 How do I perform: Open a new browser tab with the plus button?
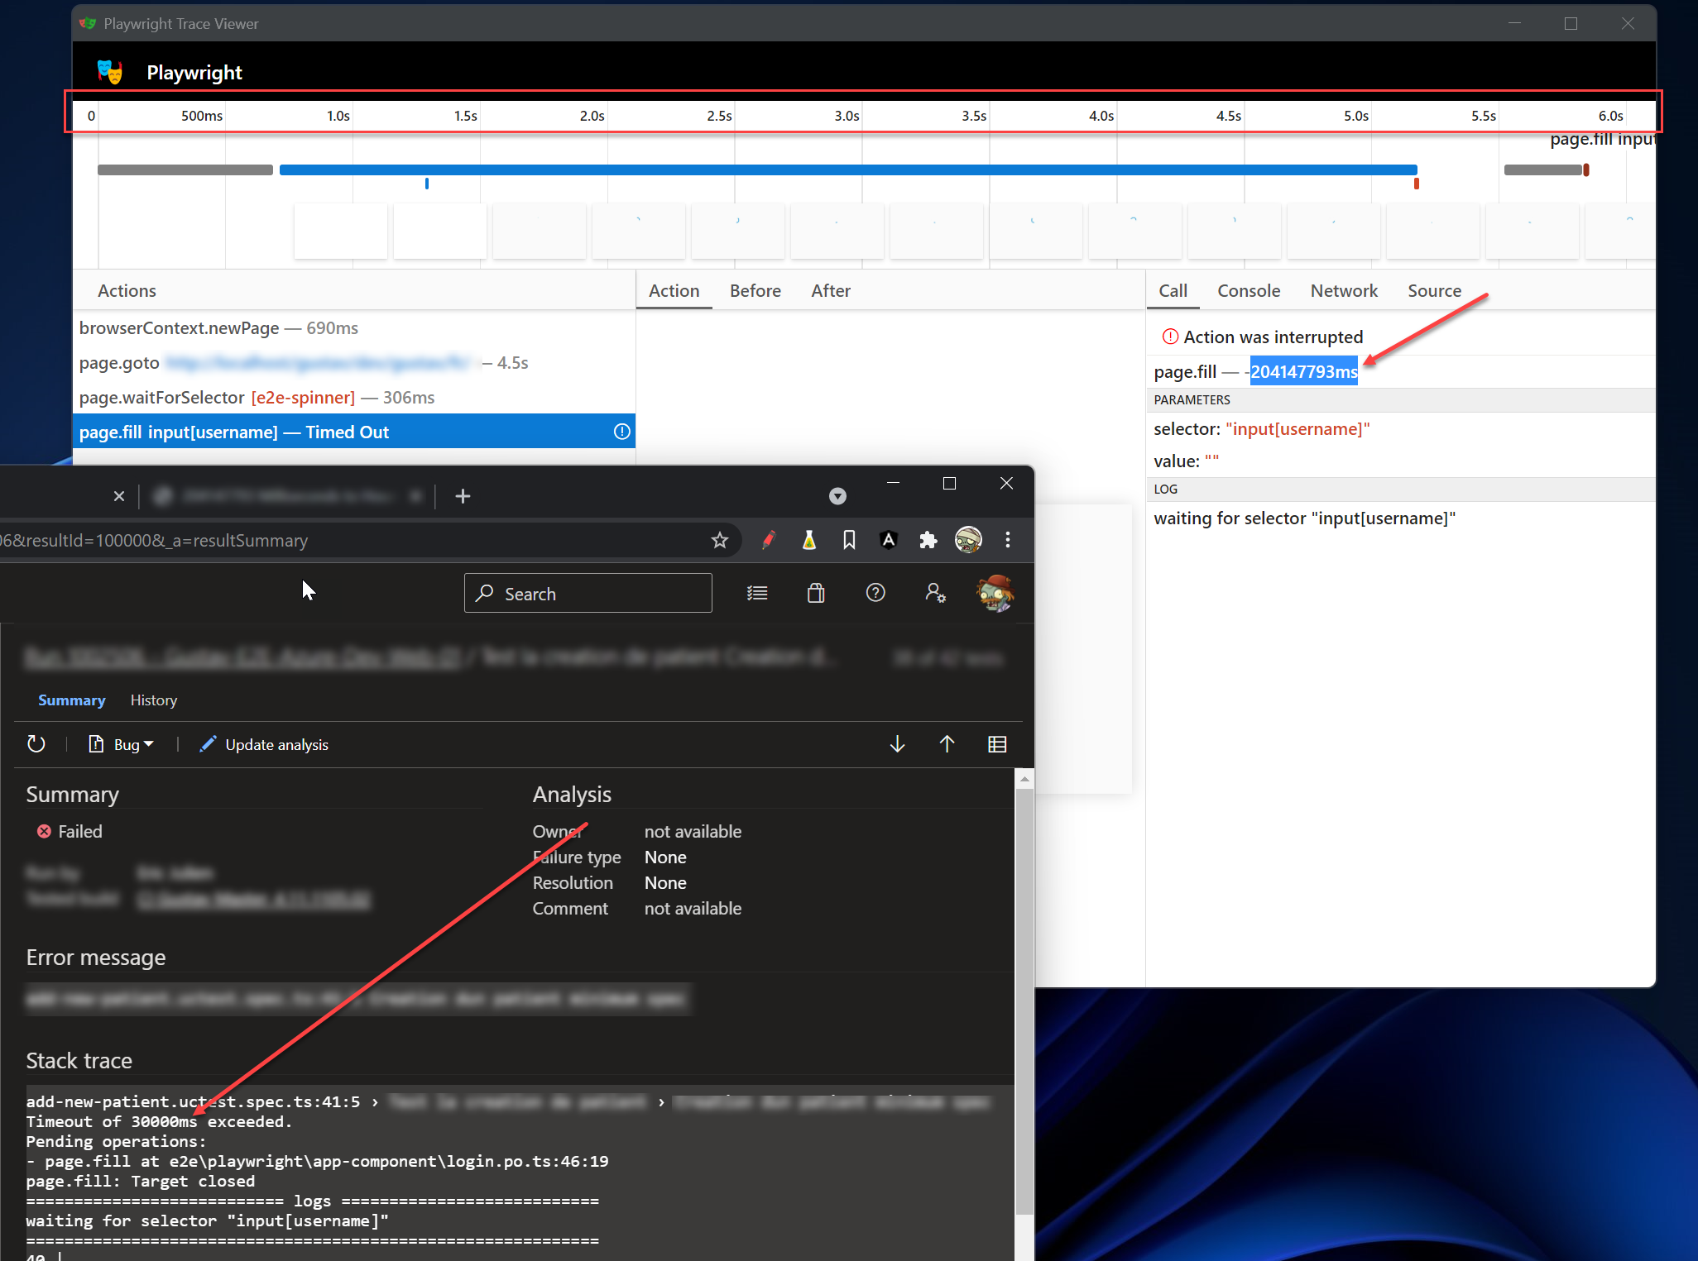pyautogui.click(x=463, y=495)
